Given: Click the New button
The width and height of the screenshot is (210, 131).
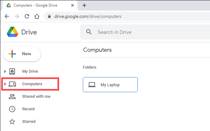Looking at the screenshot, I should (22, 54).
